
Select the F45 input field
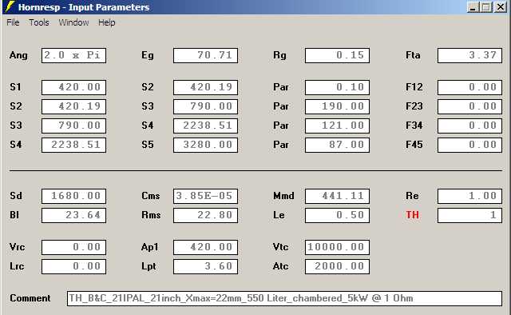point(469,145)
